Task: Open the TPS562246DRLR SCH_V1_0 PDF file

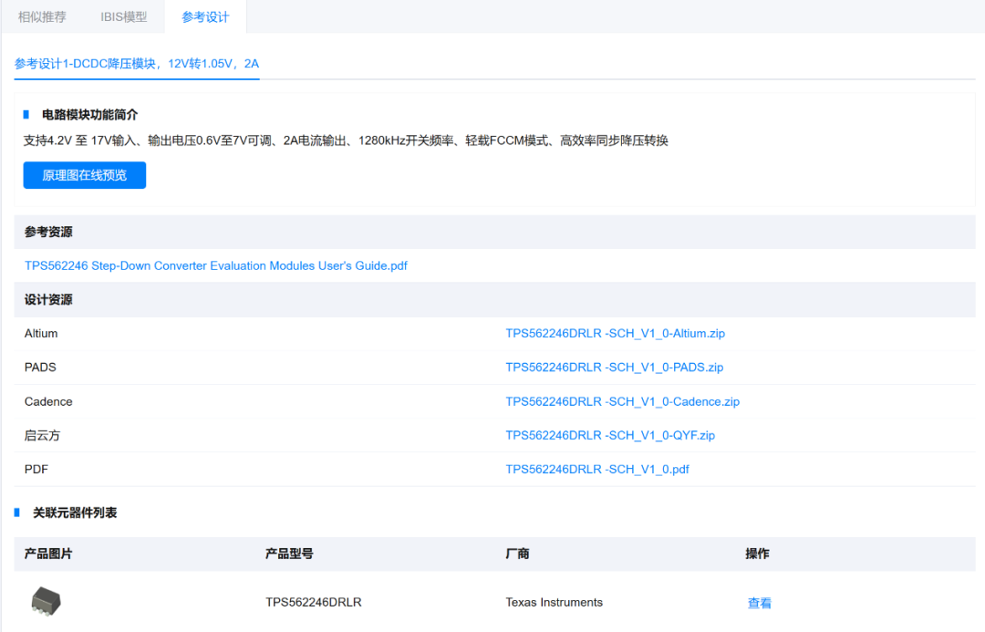Action: tap(597, 470)
